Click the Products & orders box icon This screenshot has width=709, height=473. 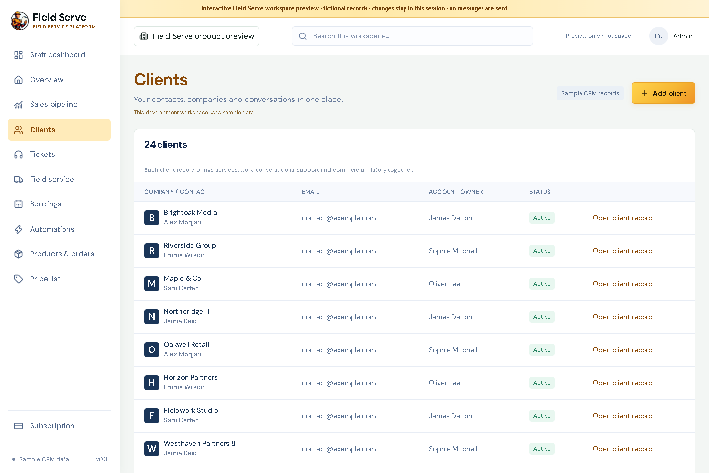tap(18, 254)
